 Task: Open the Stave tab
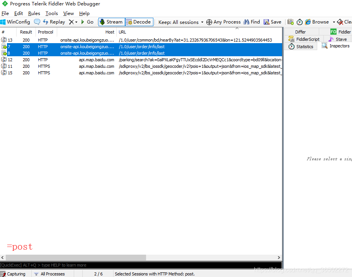[338, 39]
